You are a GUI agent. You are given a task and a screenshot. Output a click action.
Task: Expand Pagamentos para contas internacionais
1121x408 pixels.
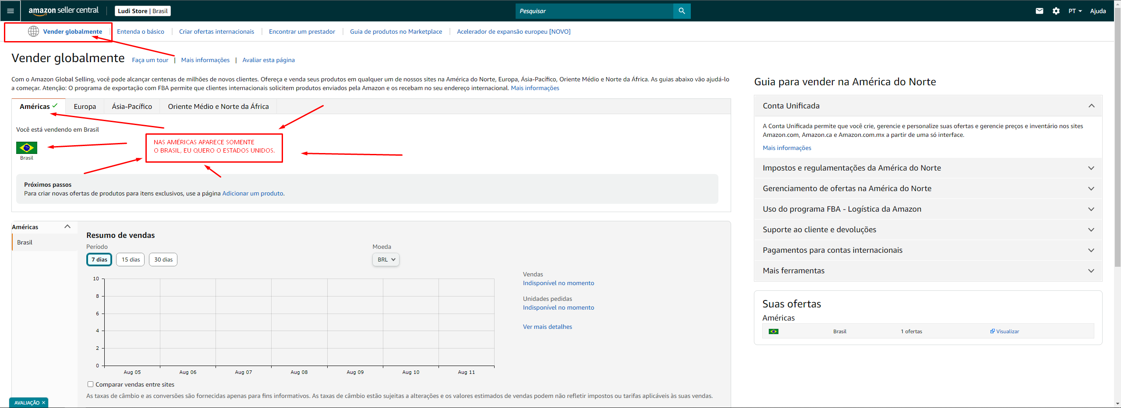[x=928, y=250]
